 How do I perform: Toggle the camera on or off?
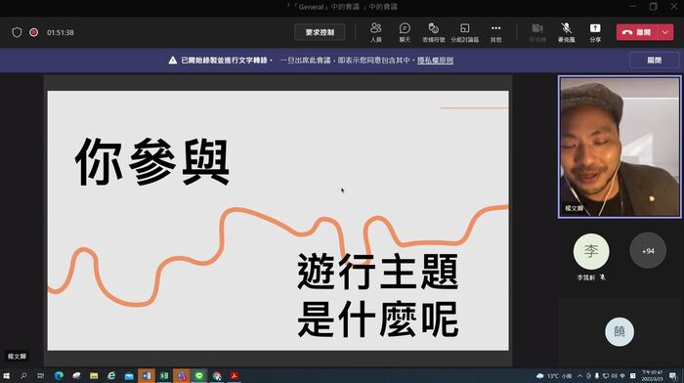point(537,32)
